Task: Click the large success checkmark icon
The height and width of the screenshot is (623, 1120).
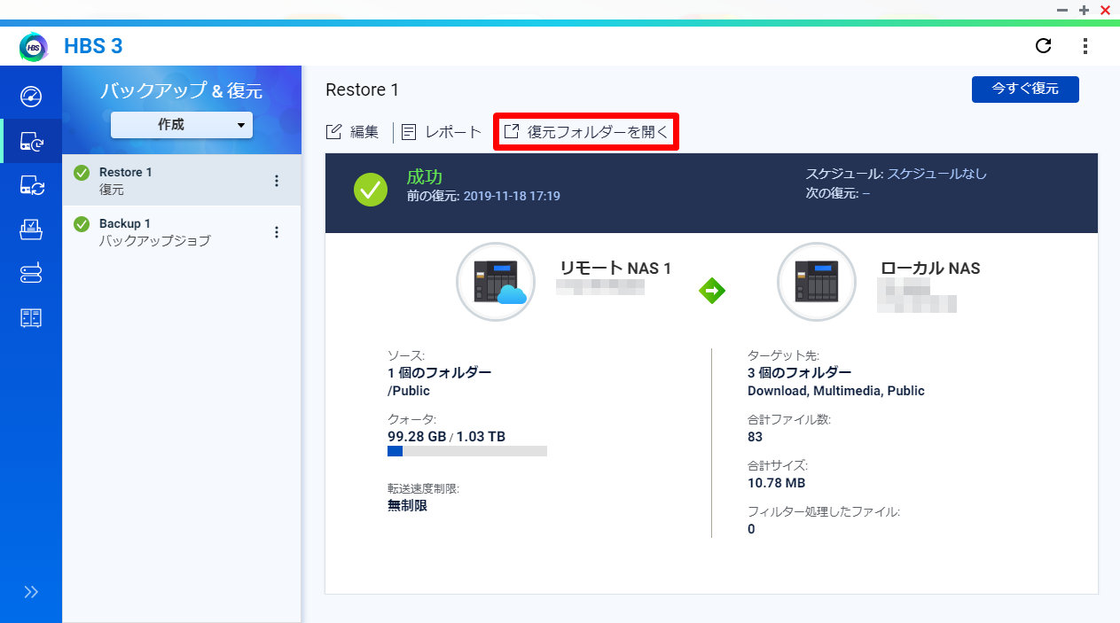Action: (371, 190)
